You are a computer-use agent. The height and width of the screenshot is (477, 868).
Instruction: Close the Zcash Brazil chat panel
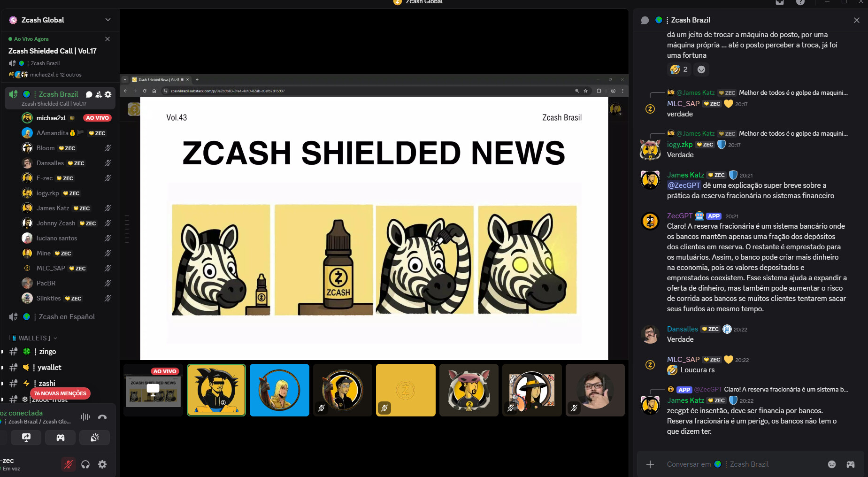click(x=857, y=20)
